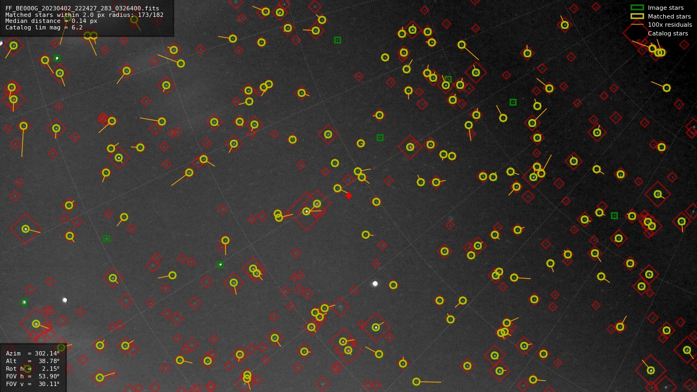Select the '100x residuals' legend label

click(x=670, y=25)
